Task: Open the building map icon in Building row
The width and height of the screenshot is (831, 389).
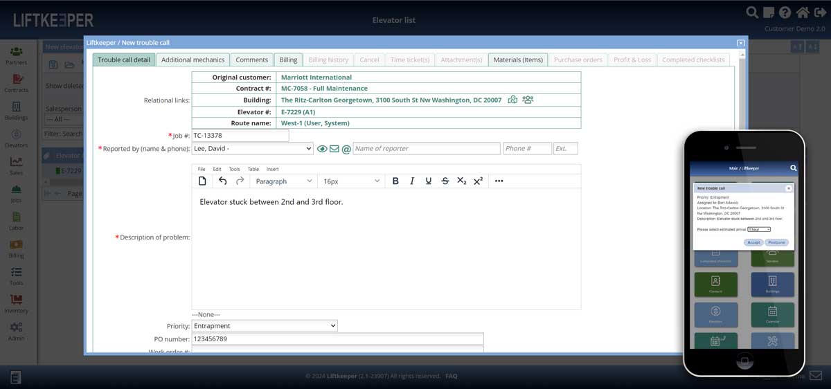Action: pos(512,100)
